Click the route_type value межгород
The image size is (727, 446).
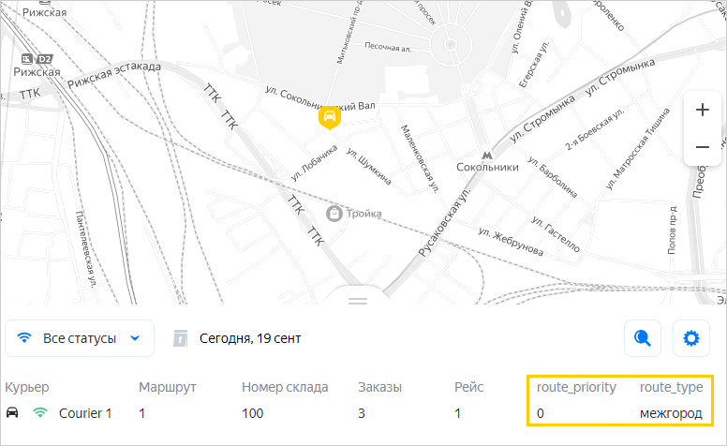670,413
